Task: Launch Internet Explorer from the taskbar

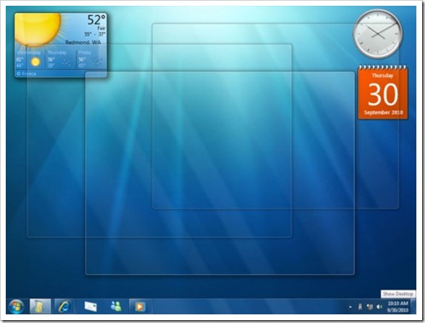Action: click(x=65, y=306)
